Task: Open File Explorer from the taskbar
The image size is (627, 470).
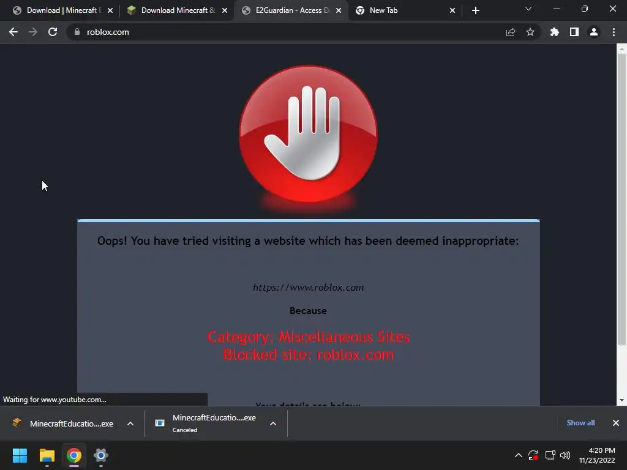Action: tap(47, 455)
